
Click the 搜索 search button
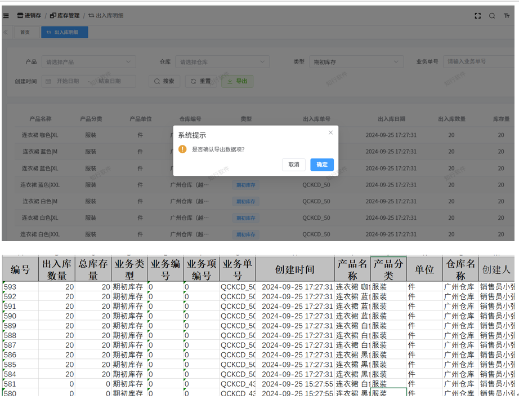coord(164,81)
